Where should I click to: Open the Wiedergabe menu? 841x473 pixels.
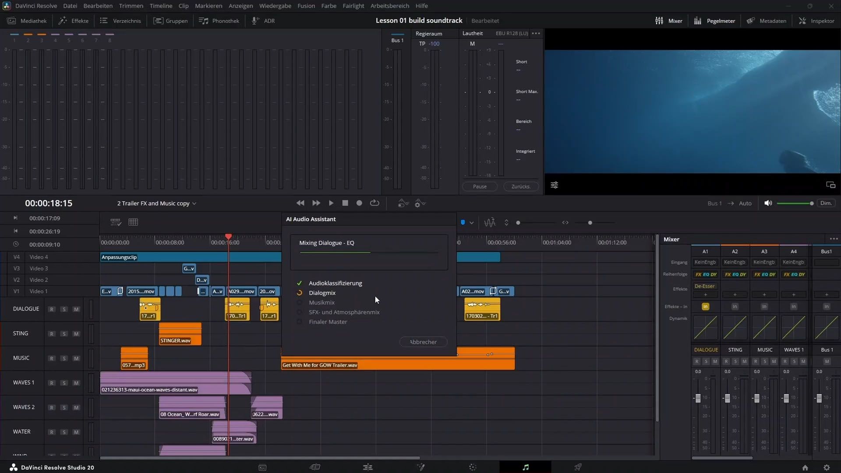pos(275,6)
